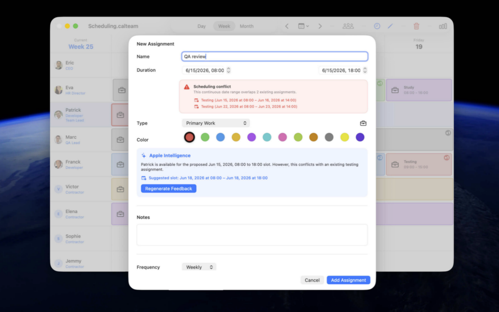
Task: Click conflict icon for Jun 22 Testing
Action: (196, 107)
